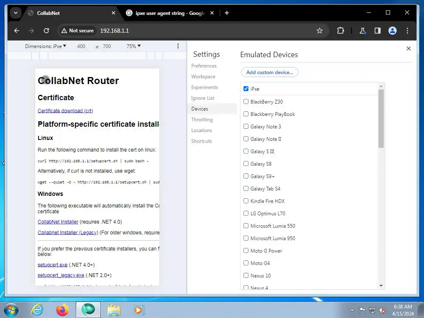Open Throttling settings section

click(x=202, y=120)
